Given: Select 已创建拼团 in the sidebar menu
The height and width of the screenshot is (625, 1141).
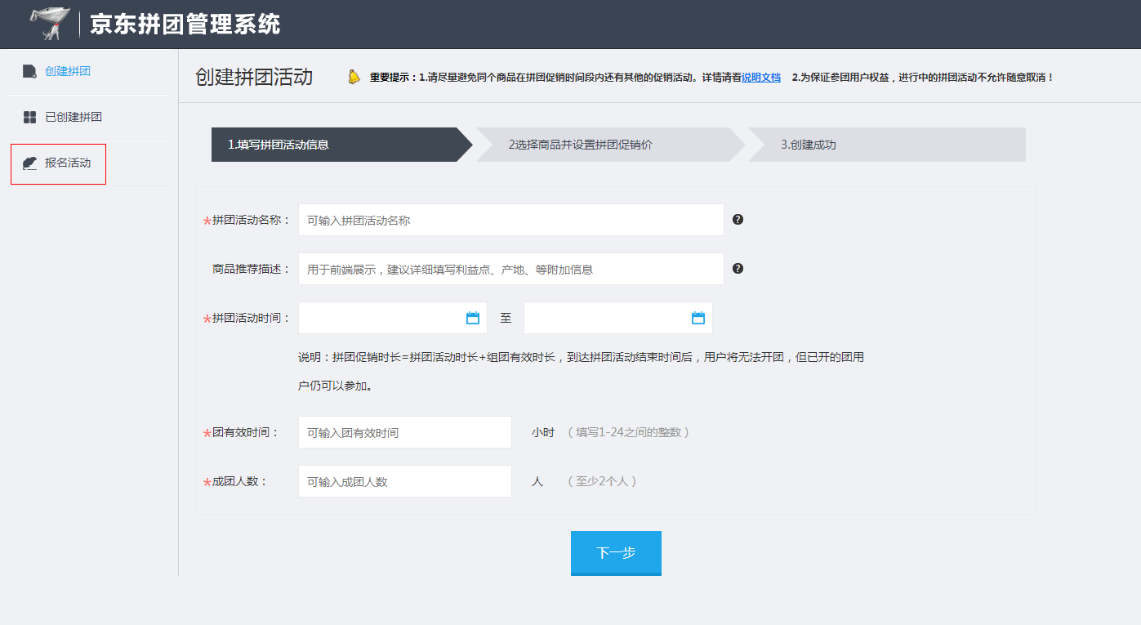Looking at the screenshot, I should pyautogui.click(x=75, y=117).
